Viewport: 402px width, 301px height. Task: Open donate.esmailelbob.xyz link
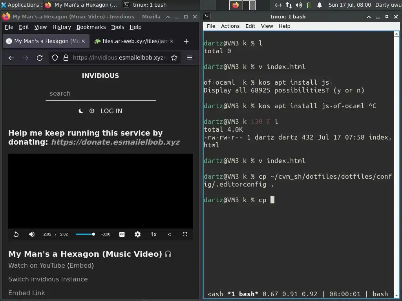coord(115,142)
